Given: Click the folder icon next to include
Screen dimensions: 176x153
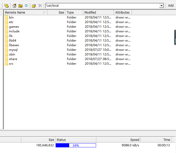Looking at the screenshot, I should click(6, 31).
